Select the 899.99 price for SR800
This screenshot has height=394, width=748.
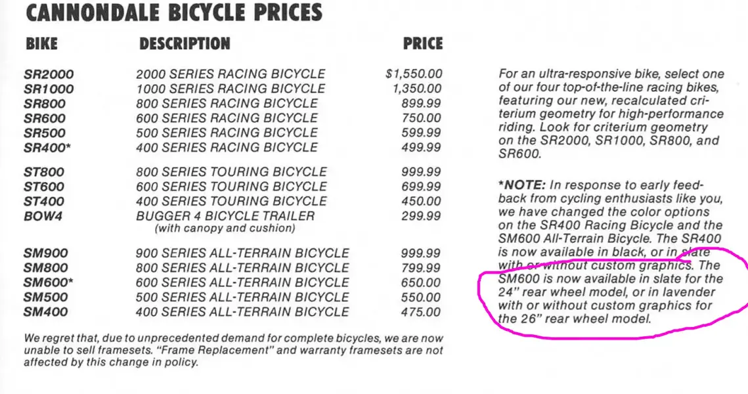click(x=421, y=104)
